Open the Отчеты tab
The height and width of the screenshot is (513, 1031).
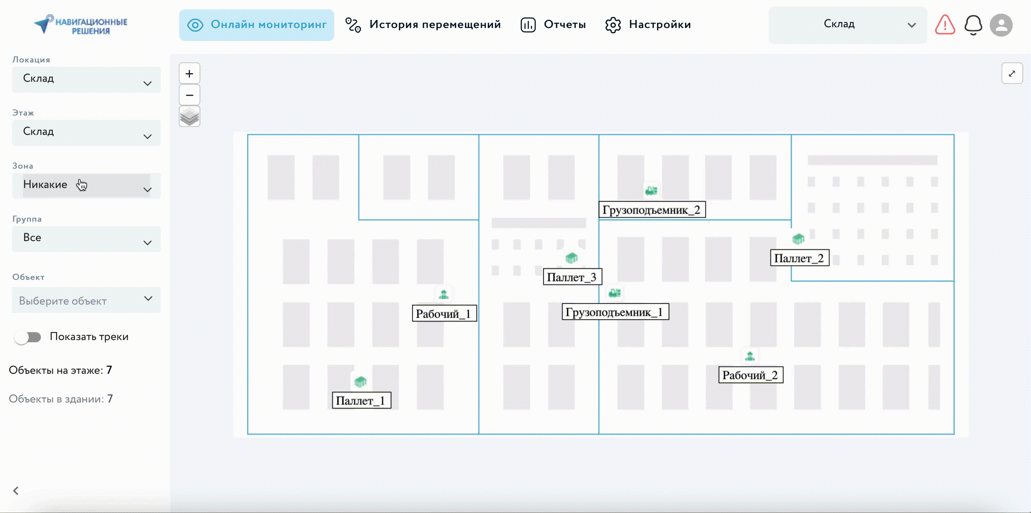pyautogui.click(x=553, y=25)
